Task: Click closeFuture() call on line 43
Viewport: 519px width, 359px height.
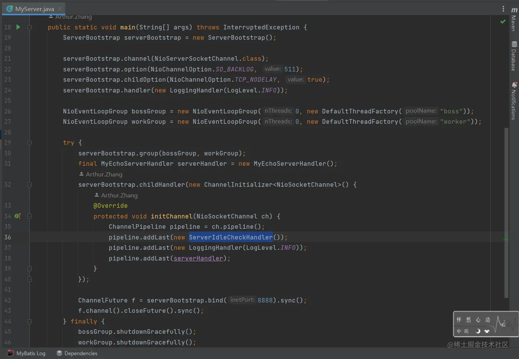Action: [145, 310]
